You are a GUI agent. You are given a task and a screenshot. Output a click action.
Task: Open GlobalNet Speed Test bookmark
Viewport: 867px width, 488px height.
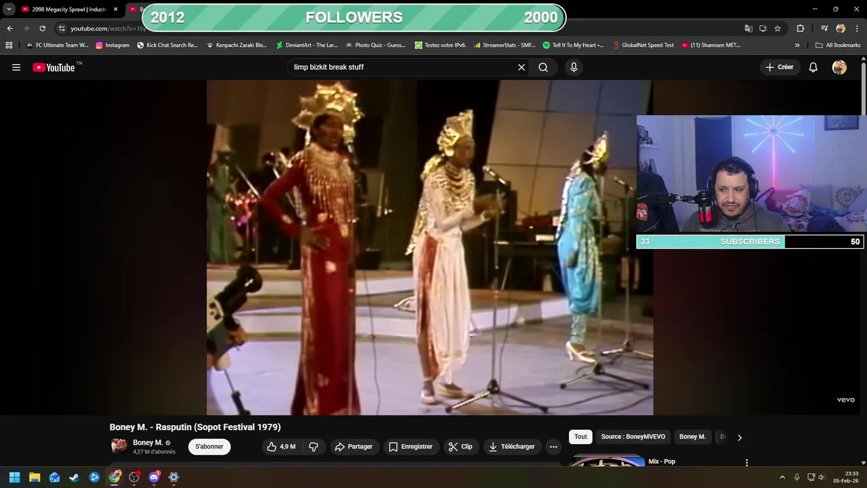(x=643, y=45)
